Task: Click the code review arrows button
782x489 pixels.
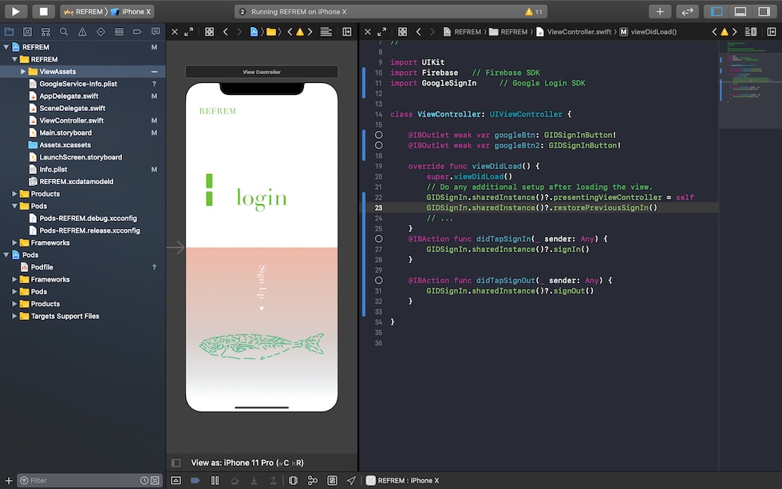Action: click(x=687, y=11)
